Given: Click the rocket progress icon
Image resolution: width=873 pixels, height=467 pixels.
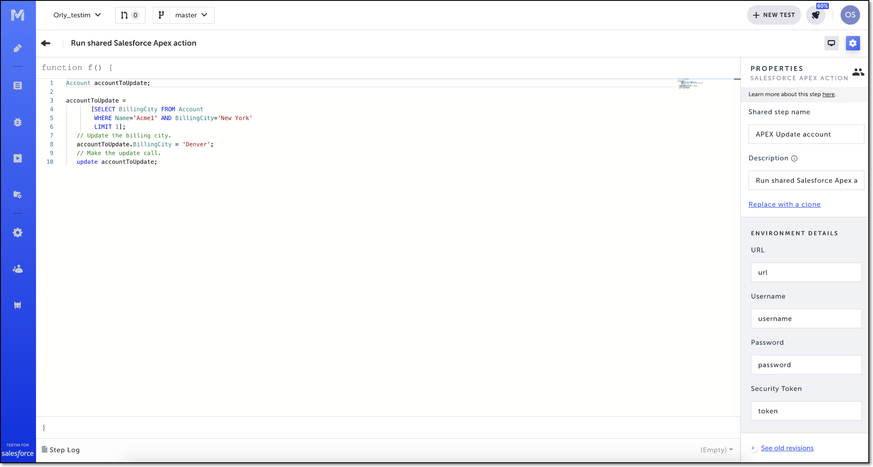Looking at the screenshot, I should [815, 15].
